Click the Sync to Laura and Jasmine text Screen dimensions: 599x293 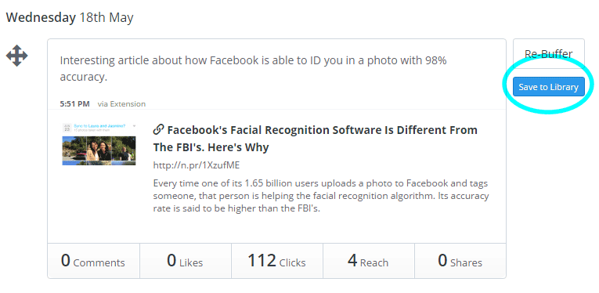tap(101, 125)
